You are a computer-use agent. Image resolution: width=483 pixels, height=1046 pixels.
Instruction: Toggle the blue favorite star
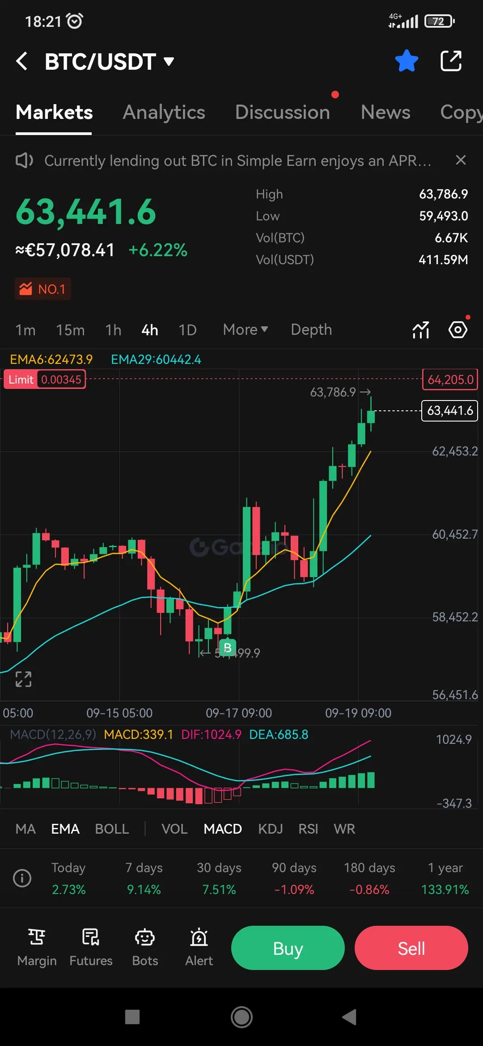(x=407, y=61)
